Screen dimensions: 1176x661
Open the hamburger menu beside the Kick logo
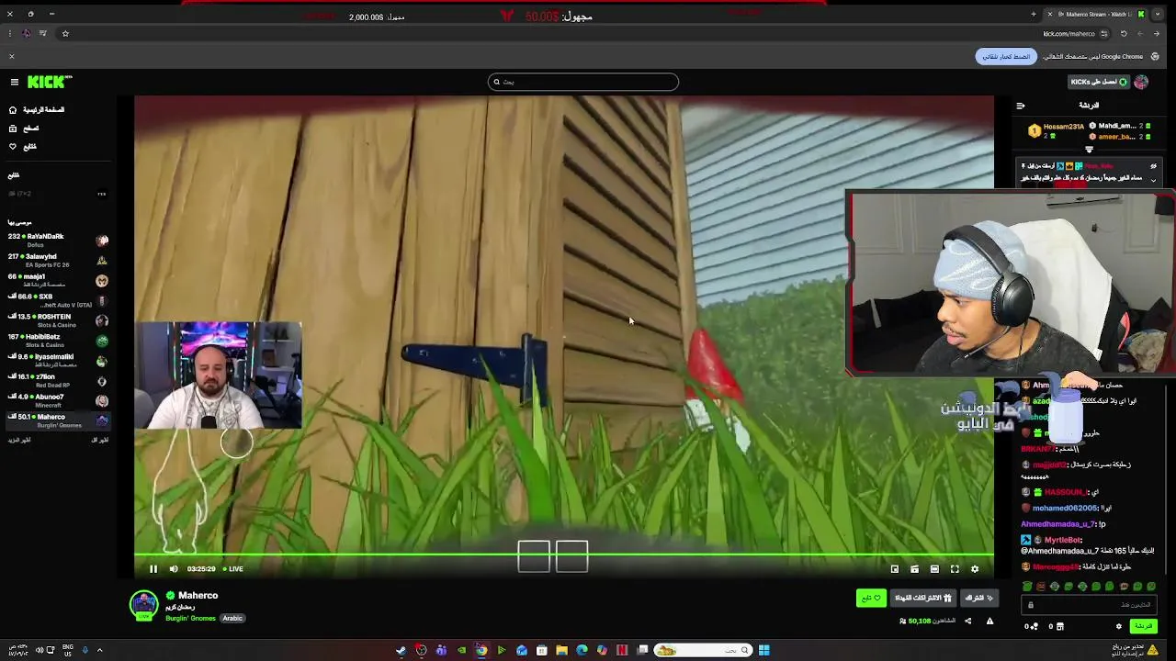pos(15,82)
